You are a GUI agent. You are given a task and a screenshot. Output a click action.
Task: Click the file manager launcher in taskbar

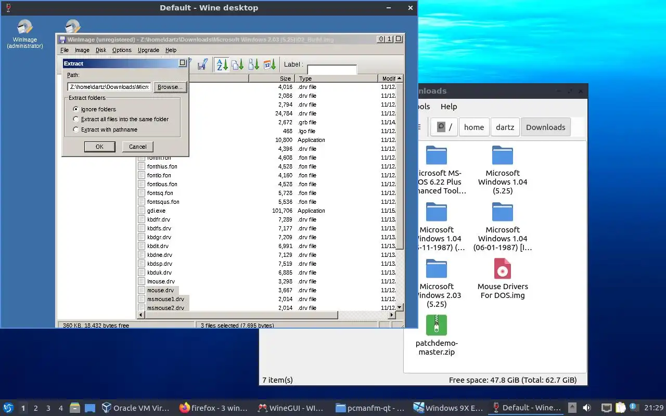pyautogui.click(x=75, y=408)
